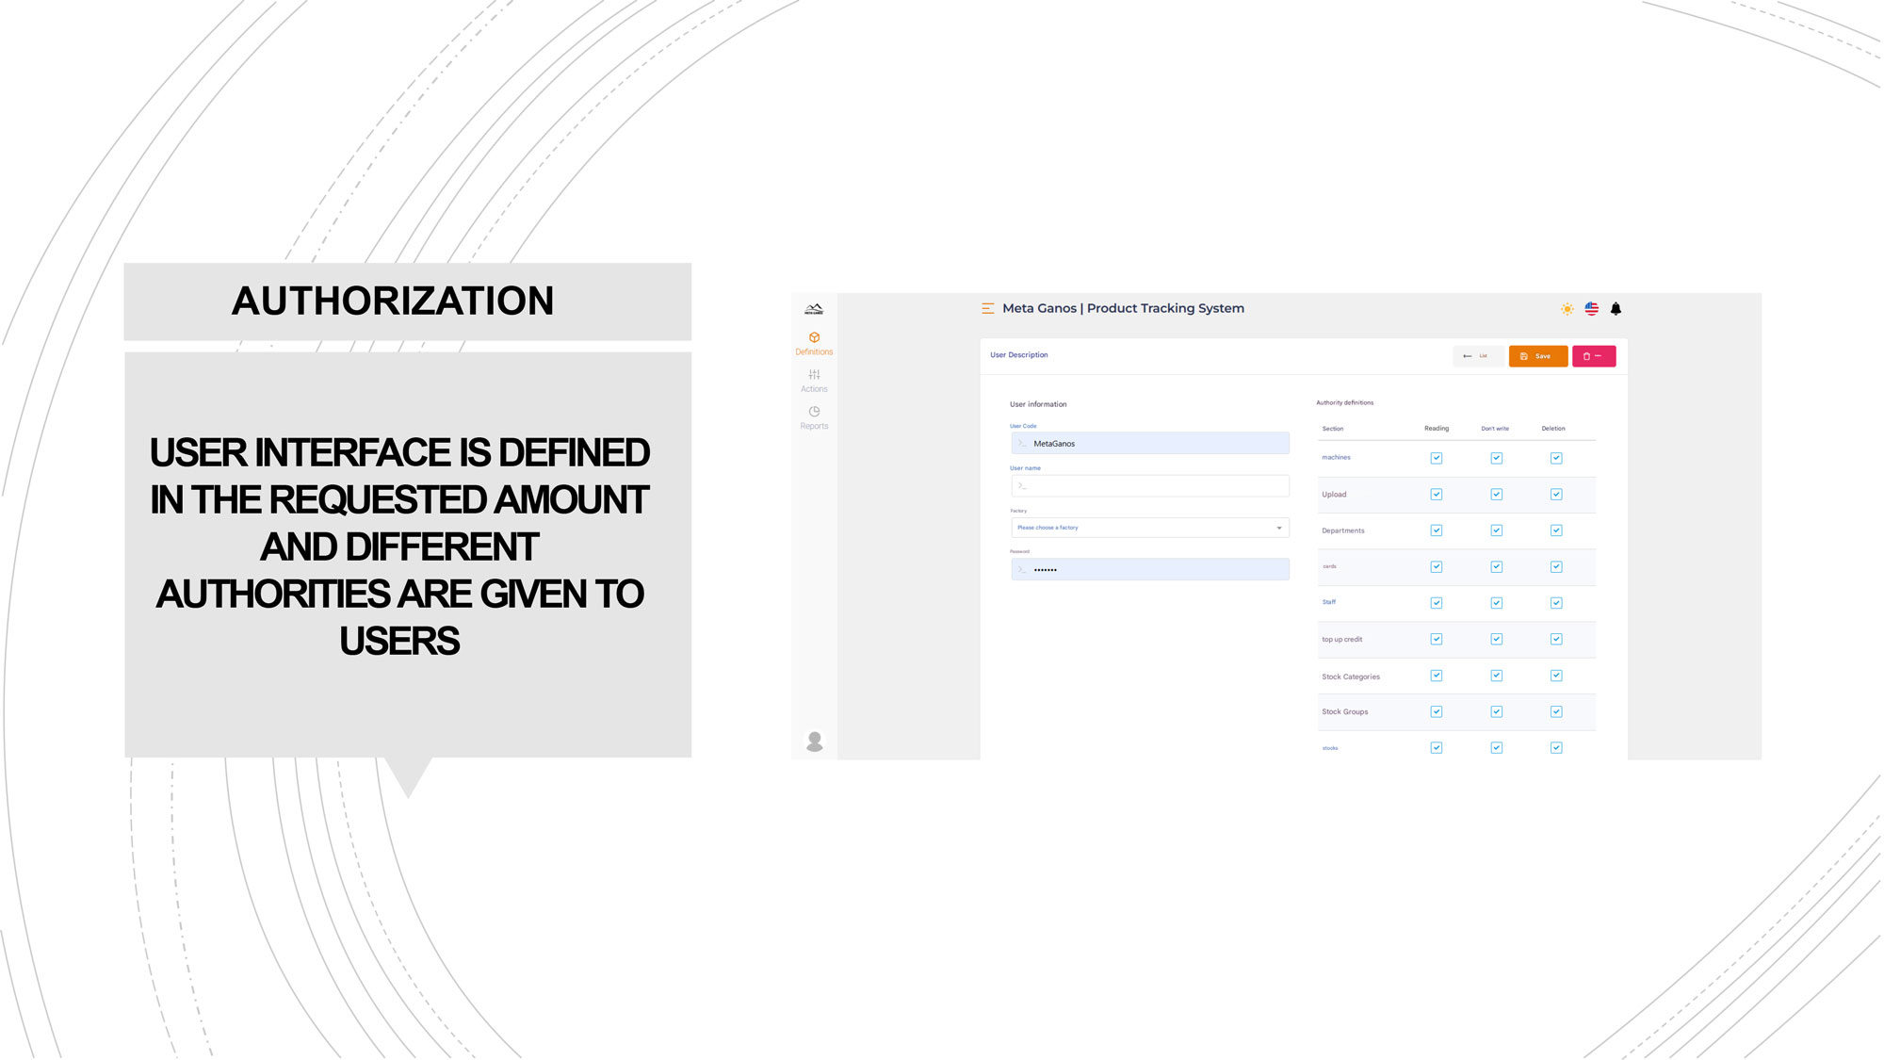The height and width of the screenshot is (1060, 1884).
Task: Open the Definitions sidebar menu
Action: coord(814,344)
